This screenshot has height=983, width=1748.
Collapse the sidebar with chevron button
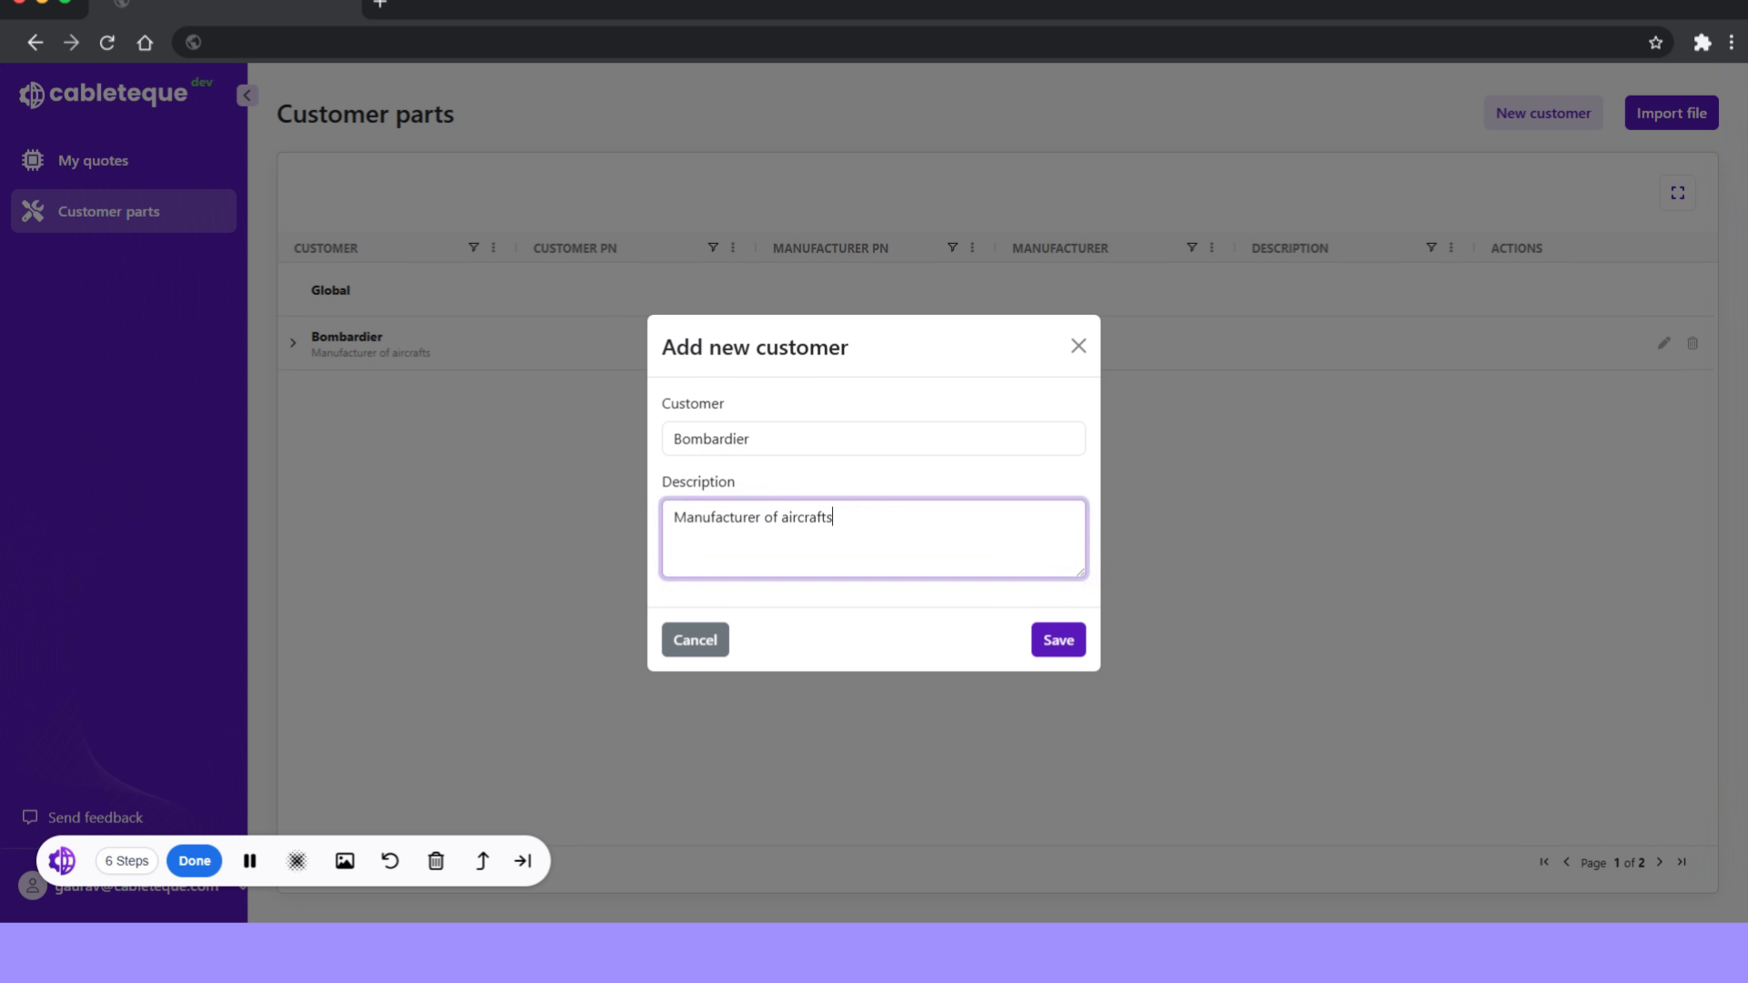(246, 96)
